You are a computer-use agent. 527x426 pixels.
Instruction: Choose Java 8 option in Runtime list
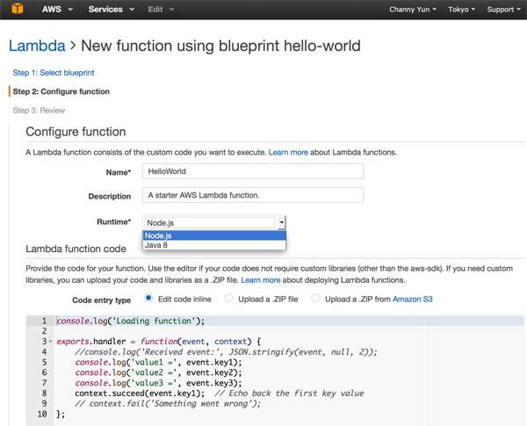tap(214, 245)
